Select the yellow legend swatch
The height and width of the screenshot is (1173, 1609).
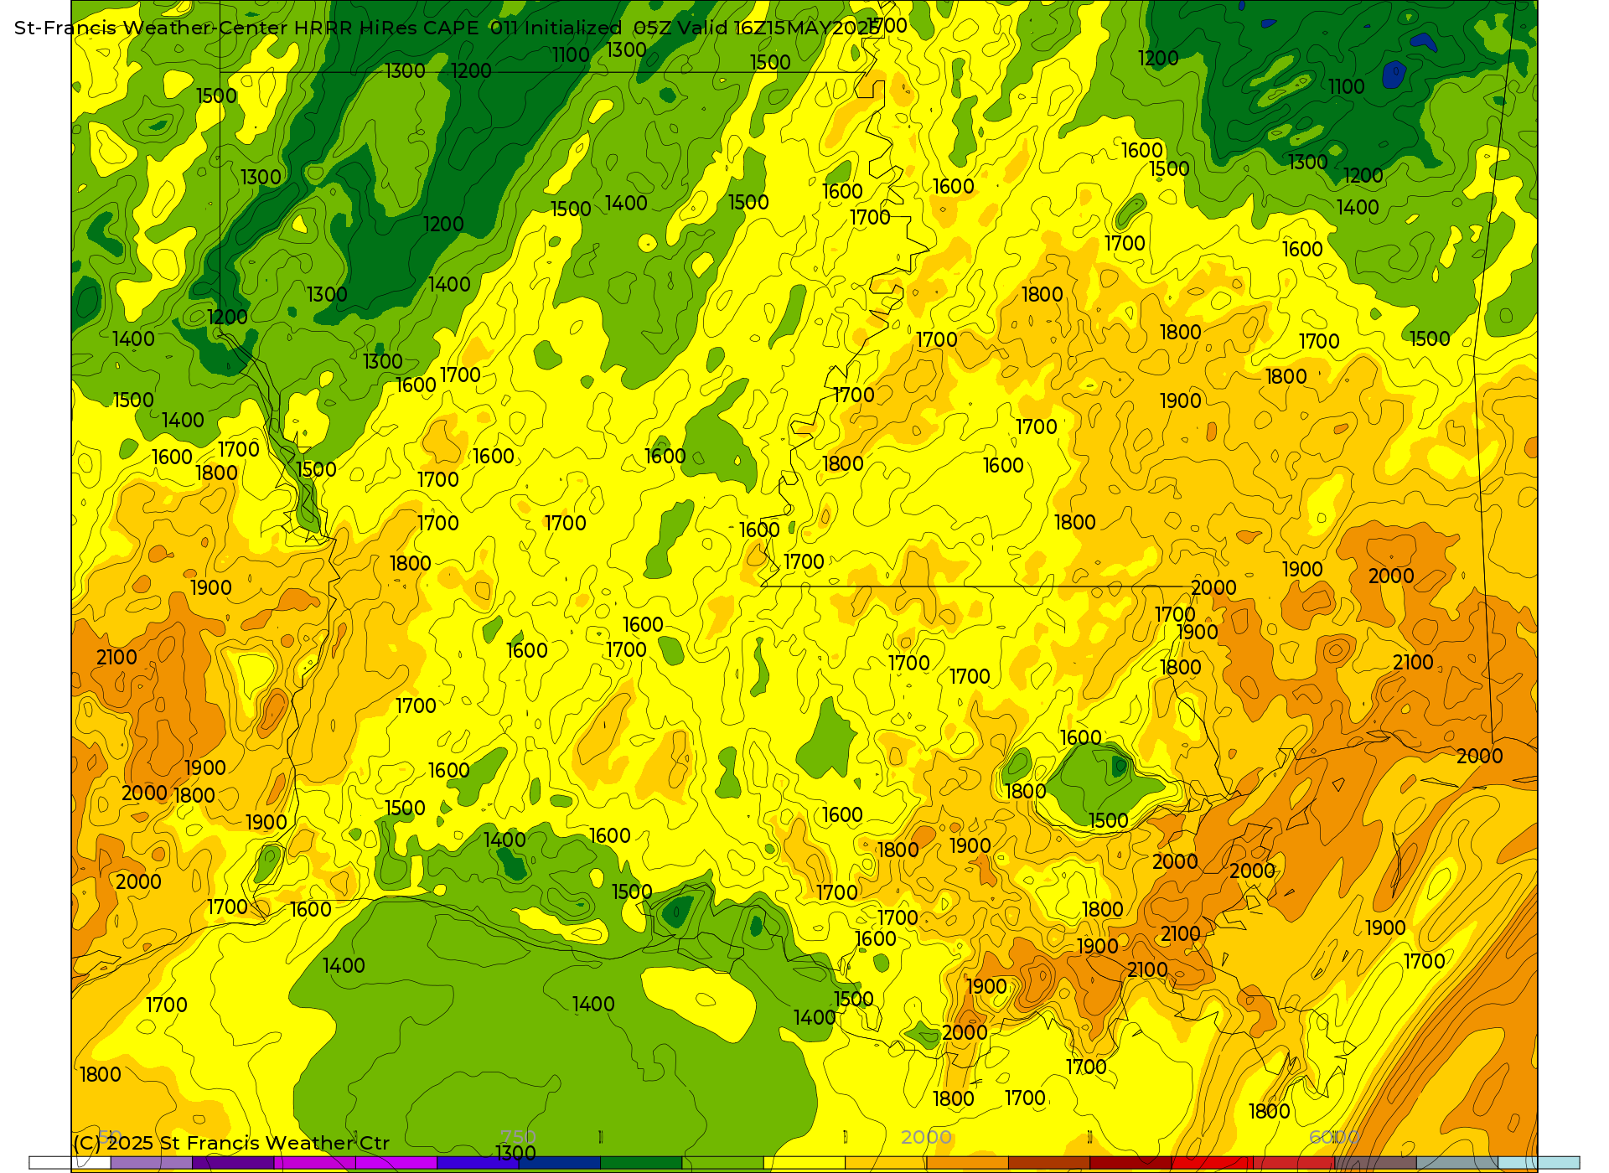tap(804, 1163)
